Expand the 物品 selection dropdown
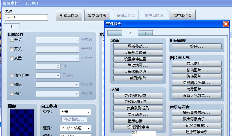Screen dimensions: 232x136 pos(58,85)
